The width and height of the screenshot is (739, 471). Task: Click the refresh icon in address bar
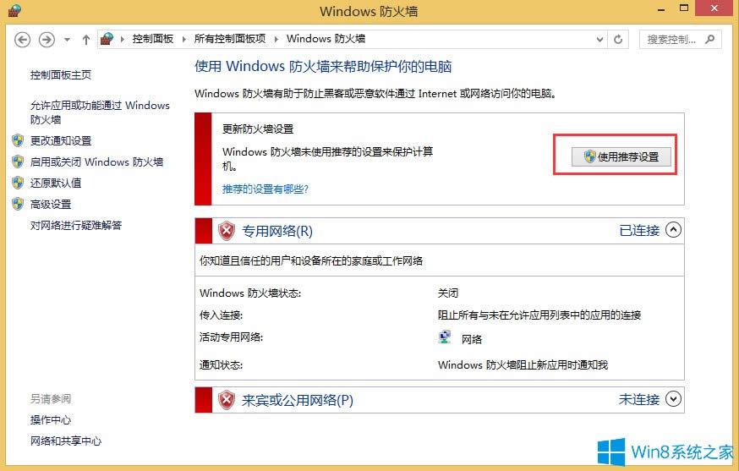point(618,39)
